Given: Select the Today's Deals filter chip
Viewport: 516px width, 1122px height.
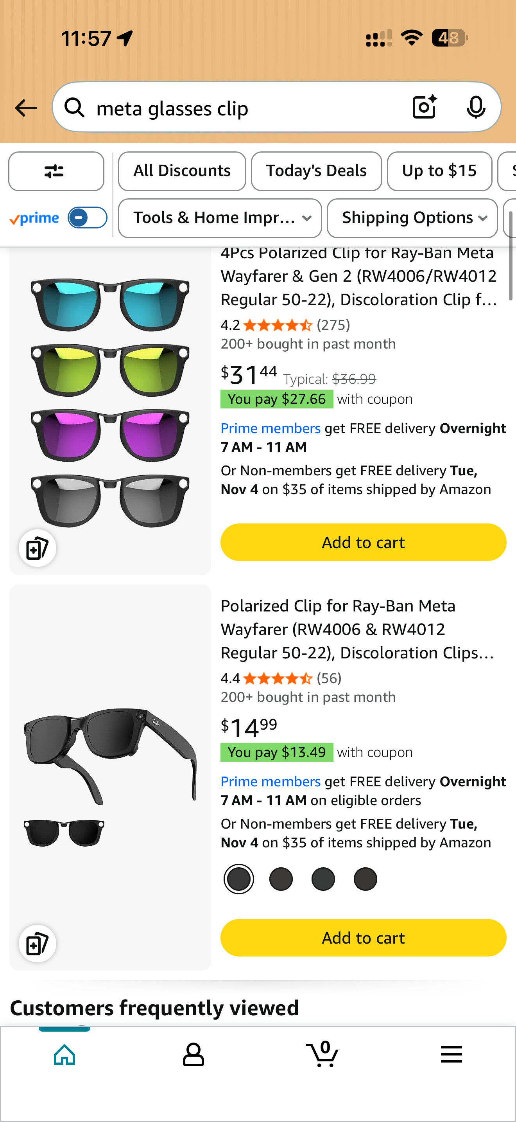Looking at the screenshot, I should [316, 171].
